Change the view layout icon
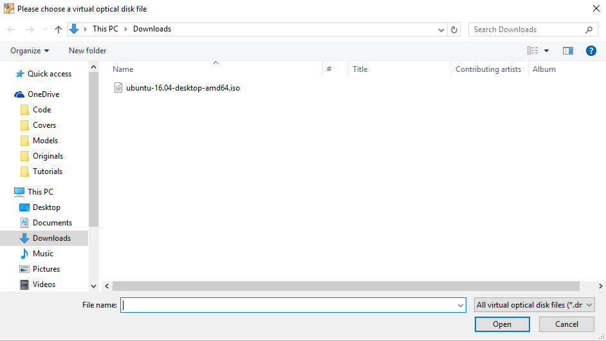This screenshot has height=341, width=606. 533,51
